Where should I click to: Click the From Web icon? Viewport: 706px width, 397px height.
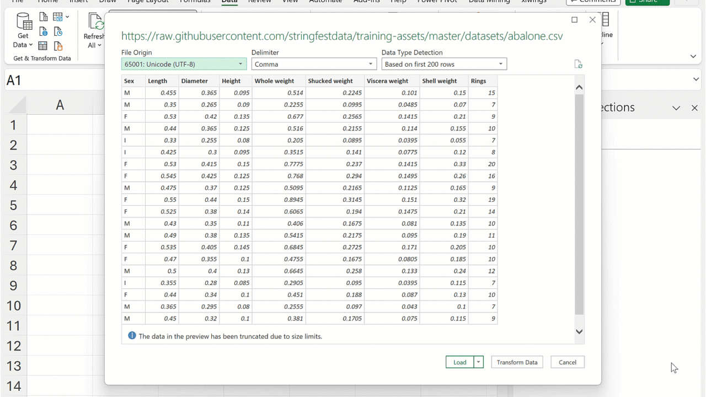pos(43,32)
